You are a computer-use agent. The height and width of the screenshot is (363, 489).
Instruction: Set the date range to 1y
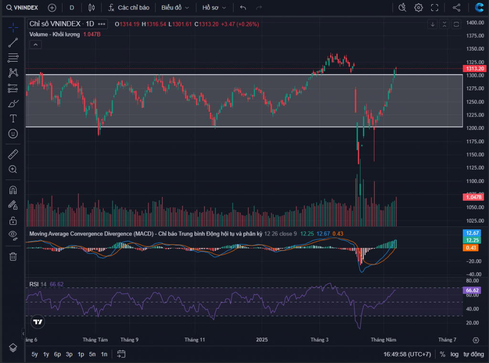(46, 354)
